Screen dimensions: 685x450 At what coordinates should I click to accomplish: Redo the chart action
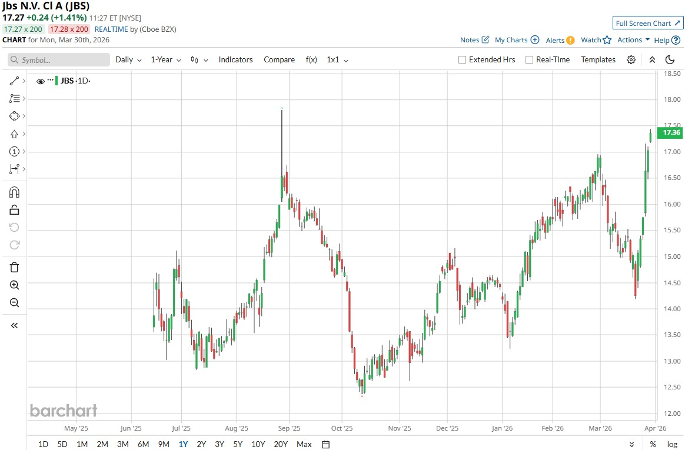pos(14,245)
